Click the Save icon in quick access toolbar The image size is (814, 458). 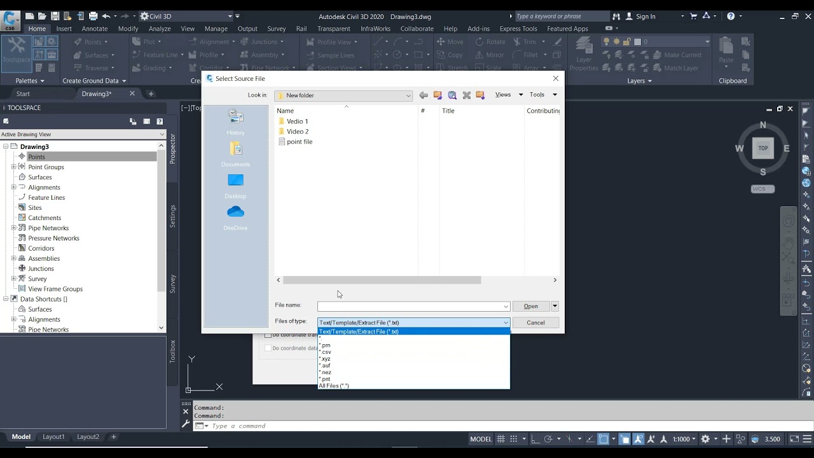click(55, 16)
